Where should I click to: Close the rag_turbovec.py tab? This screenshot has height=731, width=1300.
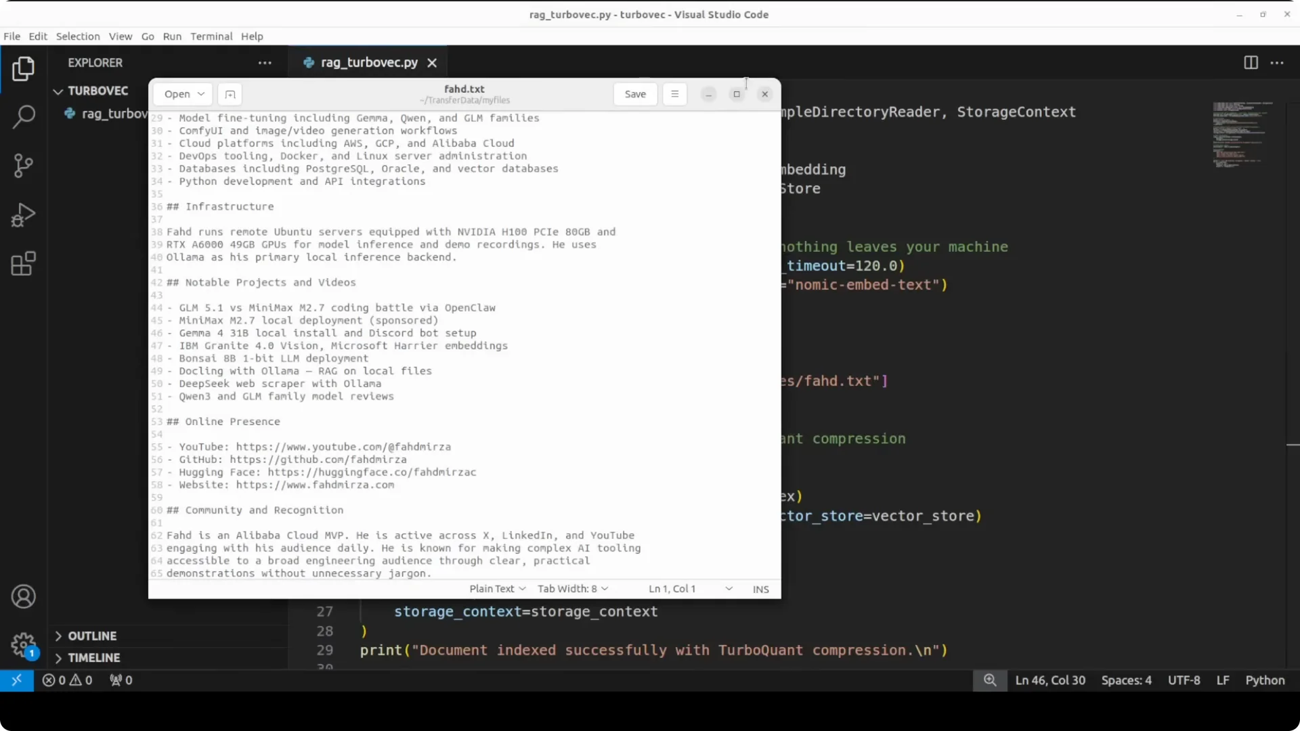(x=432, y=62)
